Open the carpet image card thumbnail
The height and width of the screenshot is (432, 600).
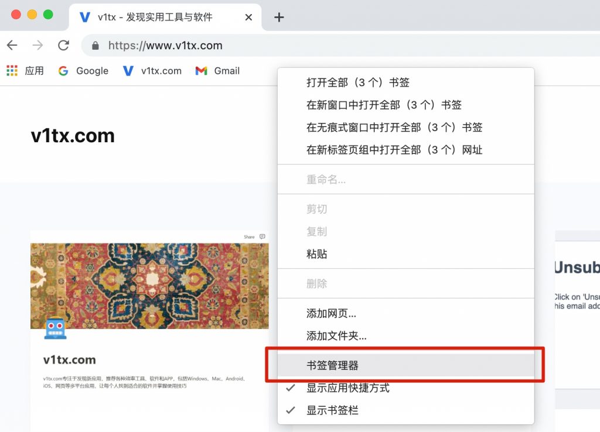tap(149, 286)
